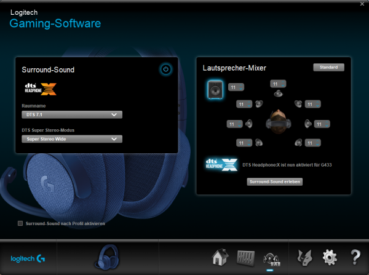Adjust the front right speaker volume stepper
The image size is (369, 275).
313,104
